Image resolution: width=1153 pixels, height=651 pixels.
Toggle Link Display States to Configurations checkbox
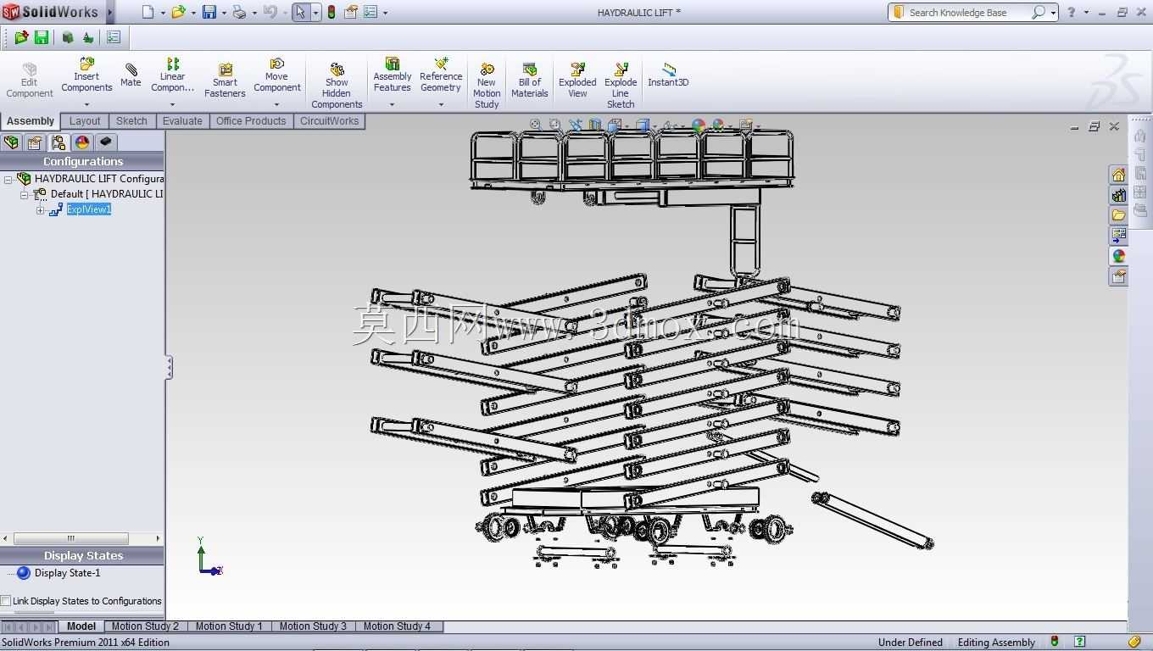coord(6,601)
